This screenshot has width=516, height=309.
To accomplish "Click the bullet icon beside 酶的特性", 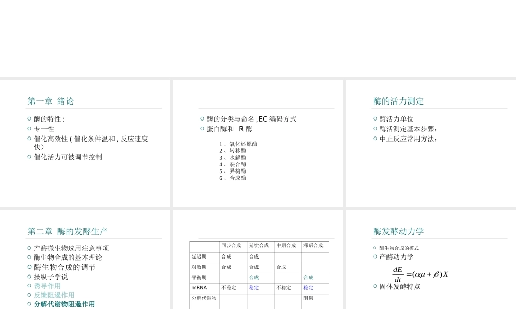I will tap(28, 119).
